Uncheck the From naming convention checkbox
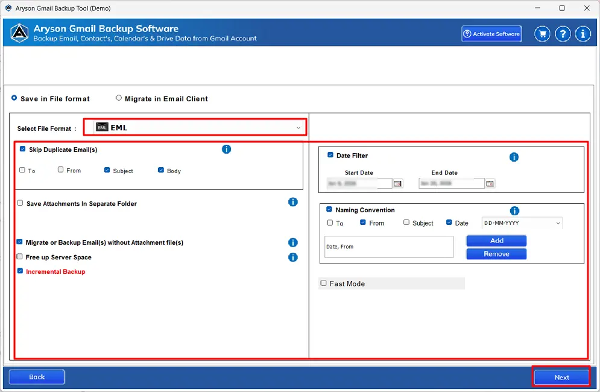 [x=363, y=223]
